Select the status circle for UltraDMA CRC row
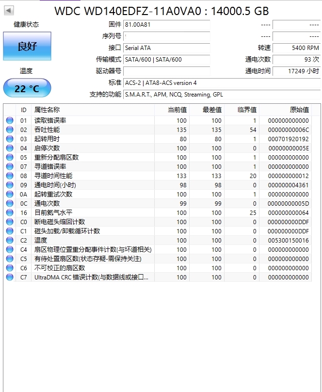Viewport: 322px width, 392px height. click(10, 277)
